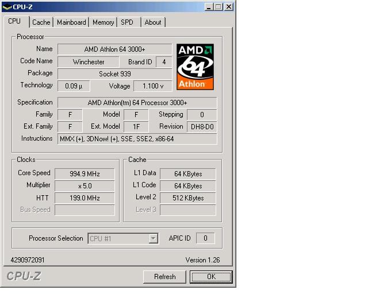The height and width of the screenshot is (294, 368).
Task: Click the L1 Data value 64 KBytes
Action: (188, 174)
